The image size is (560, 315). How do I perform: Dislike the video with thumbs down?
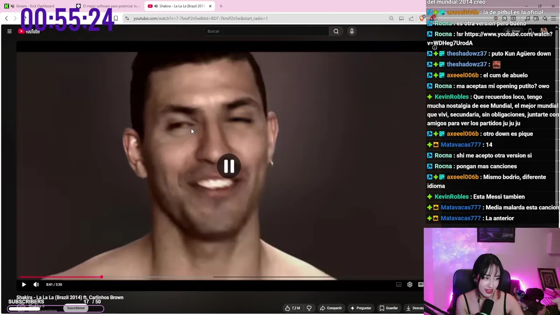(309, 308)
